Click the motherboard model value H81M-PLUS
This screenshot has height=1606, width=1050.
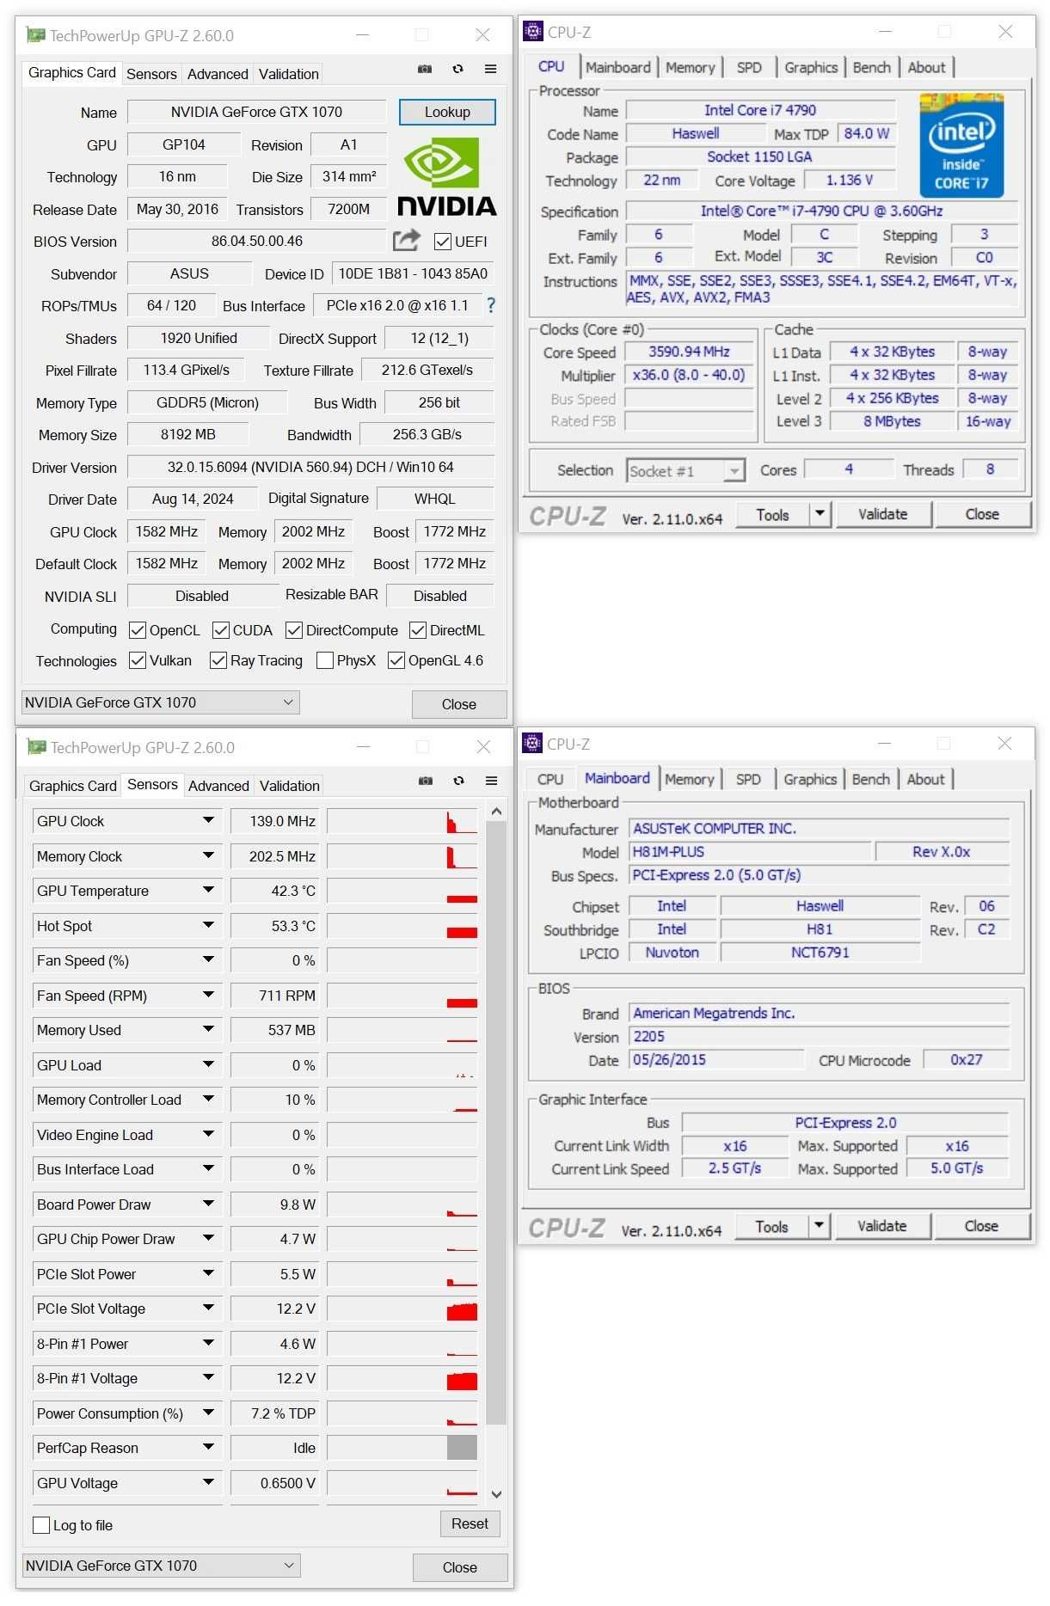[750, 852]
